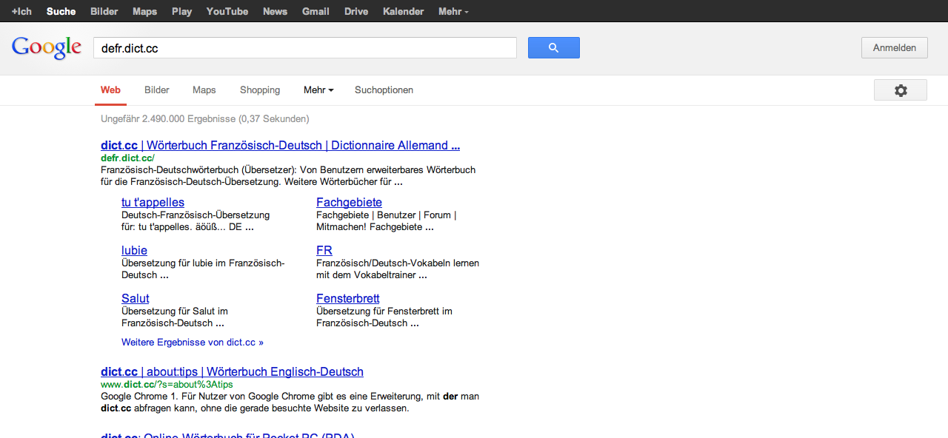Open the settings gear menu
The image size is (948, 438).
tap(900, 90)
